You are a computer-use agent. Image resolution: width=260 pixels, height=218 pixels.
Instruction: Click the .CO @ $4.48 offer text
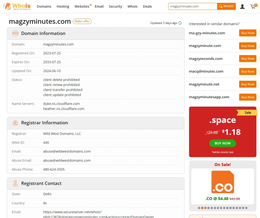[x=222, y=199]
